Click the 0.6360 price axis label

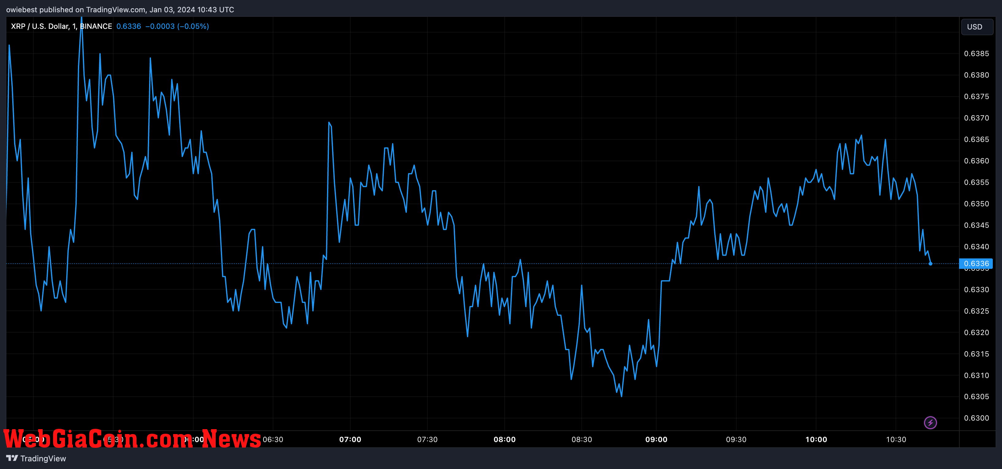976,161
